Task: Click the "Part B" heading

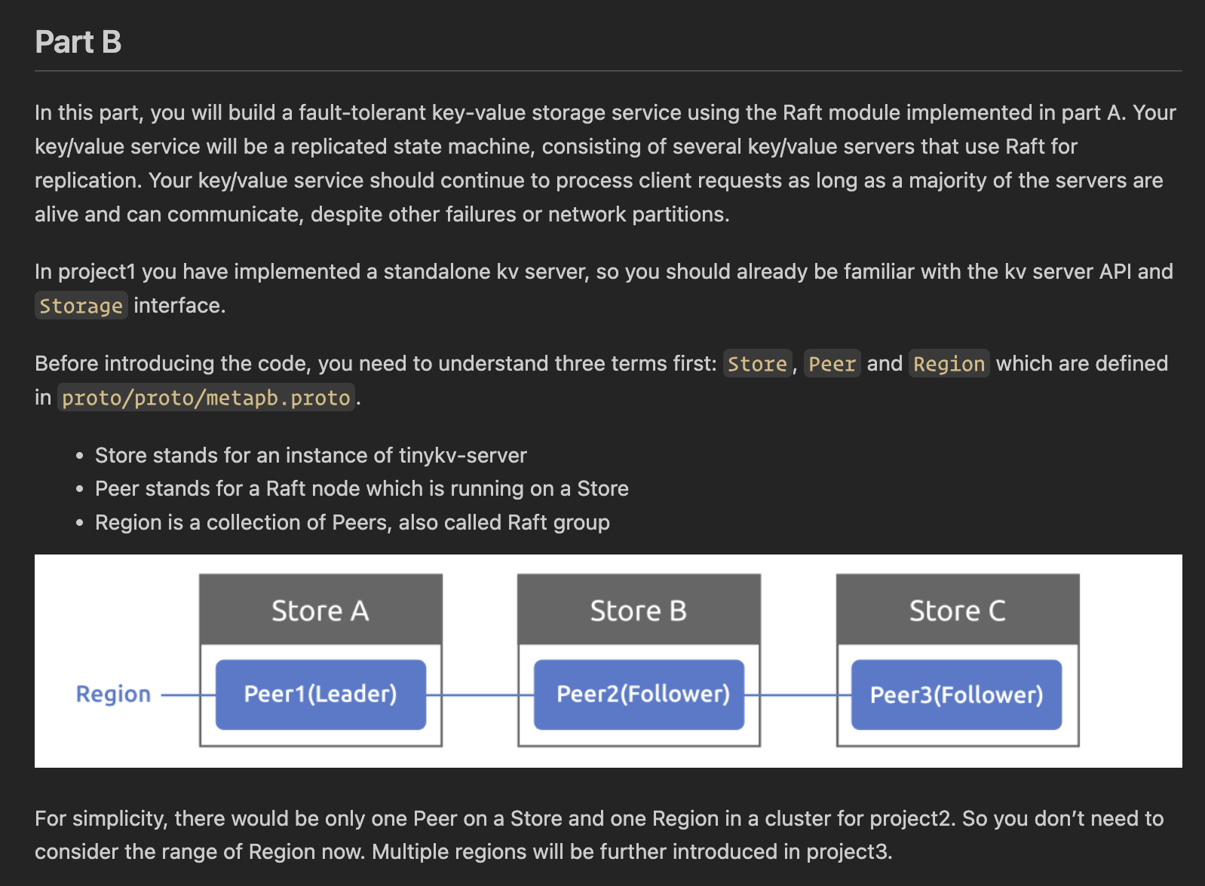Action: click(78, 42)
